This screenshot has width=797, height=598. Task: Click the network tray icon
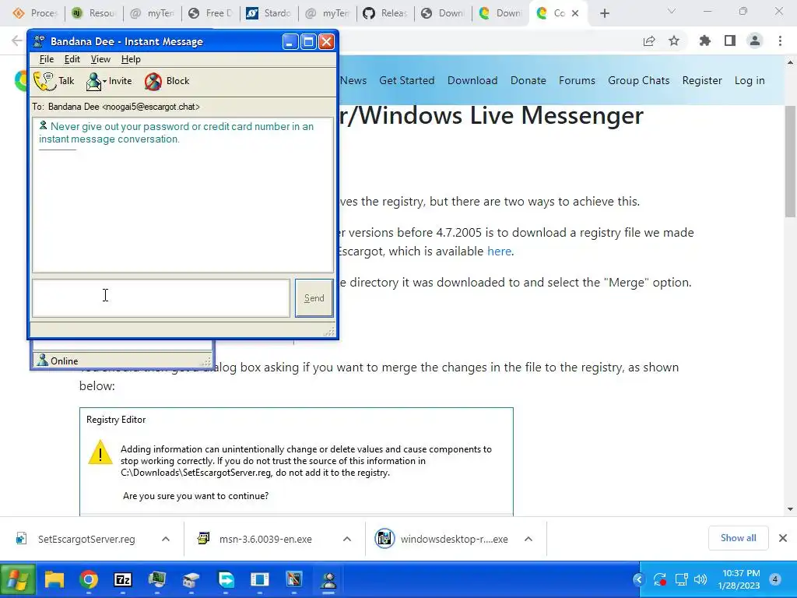click(x=681, y=579)
